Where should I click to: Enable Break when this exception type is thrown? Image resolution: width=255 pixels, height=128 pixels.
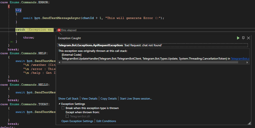coord(63,108)
